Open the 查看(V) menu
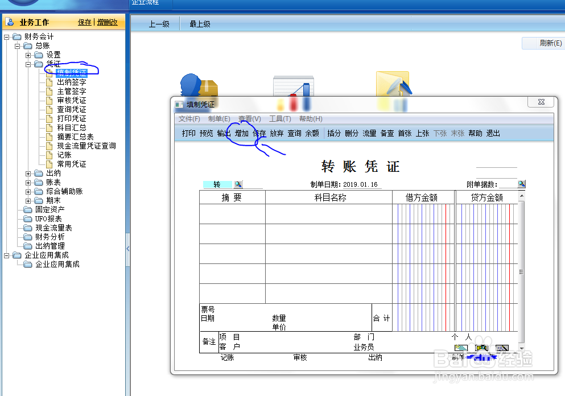 point(250,118)
